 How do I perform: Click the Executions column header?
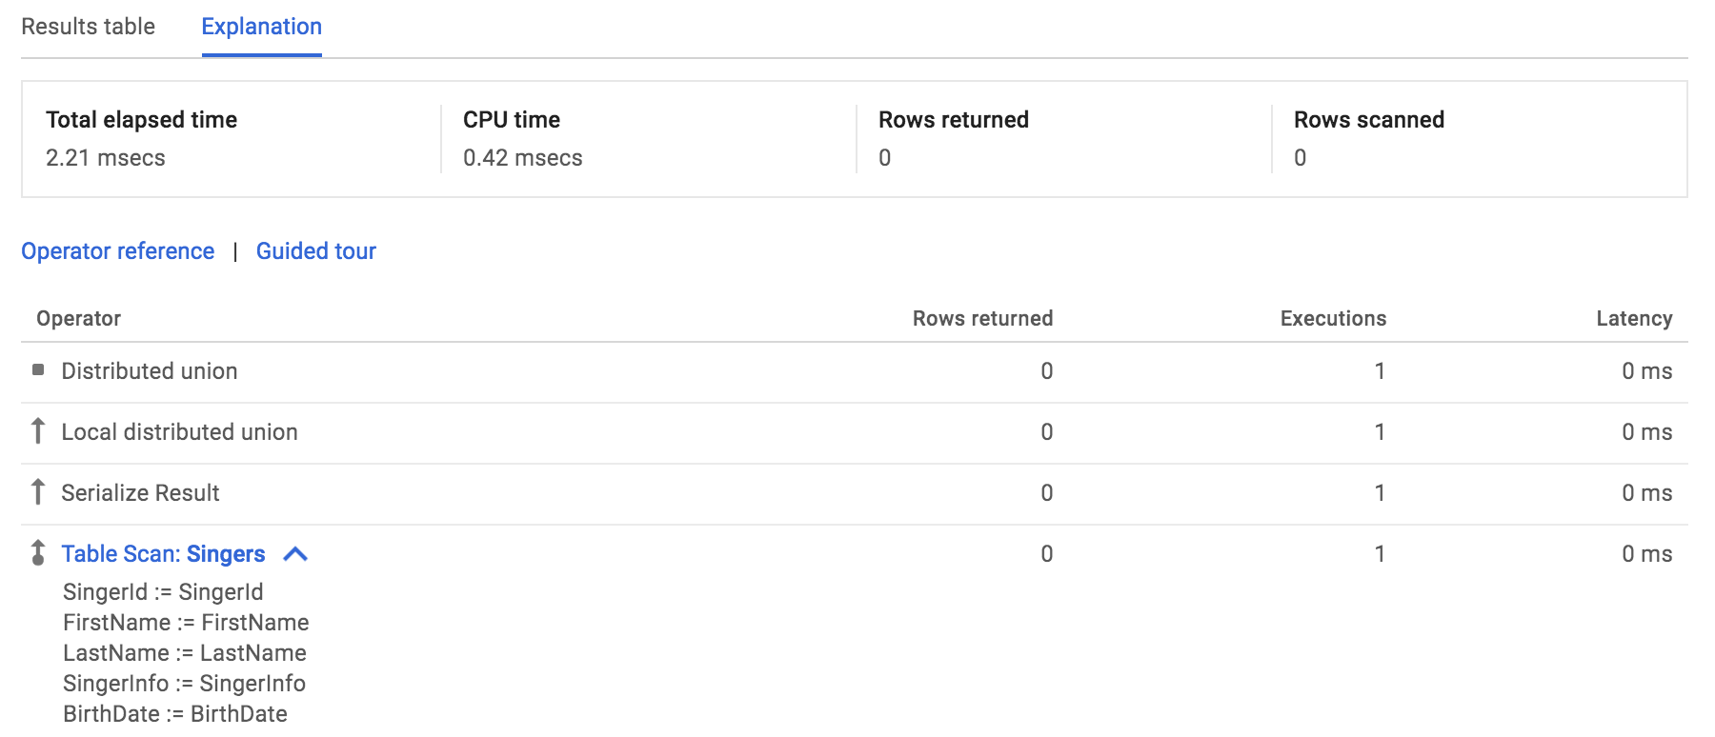pyautogui.click(x=1333, y=319)
